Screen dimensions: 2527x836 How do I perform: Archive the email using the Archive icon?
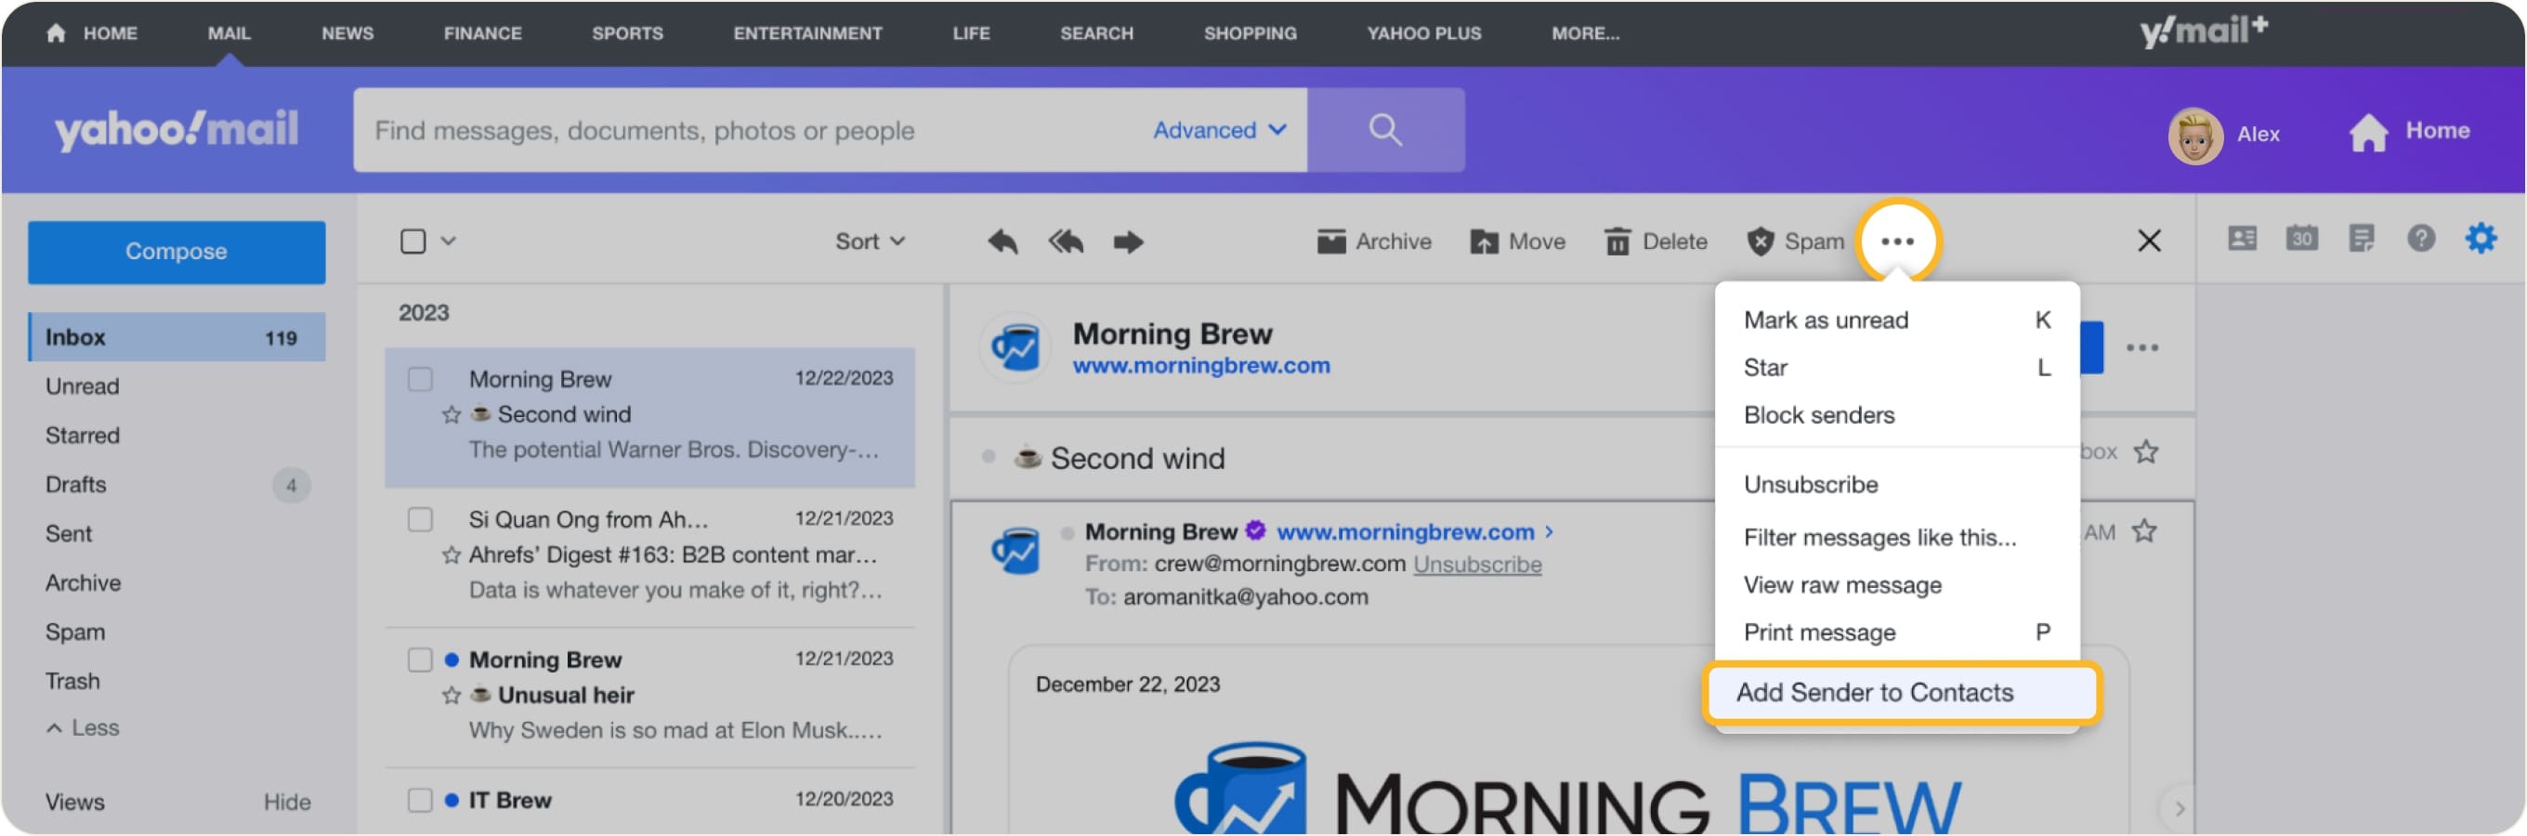coord(1373,242)
